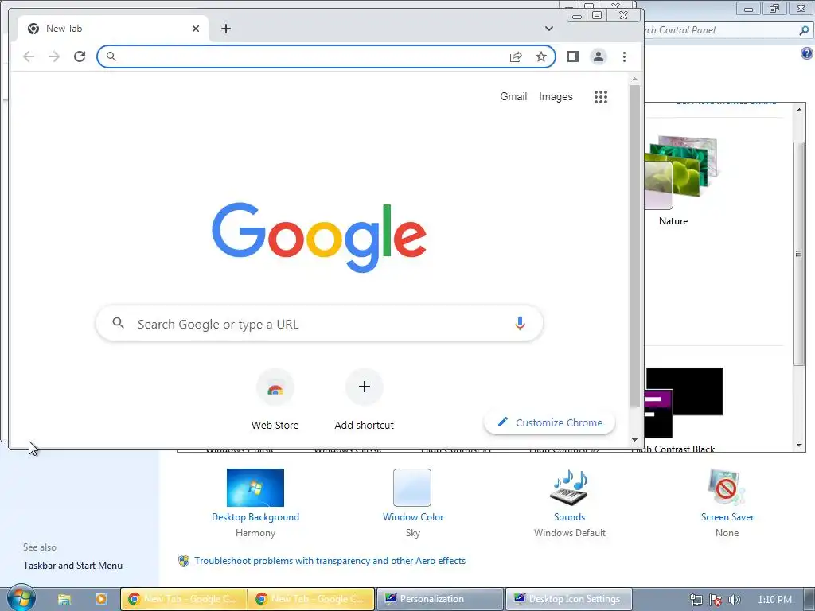Open the Images link
Viewport: 815px width, 611px height.
pyautogui.click(x=556, y=96)
